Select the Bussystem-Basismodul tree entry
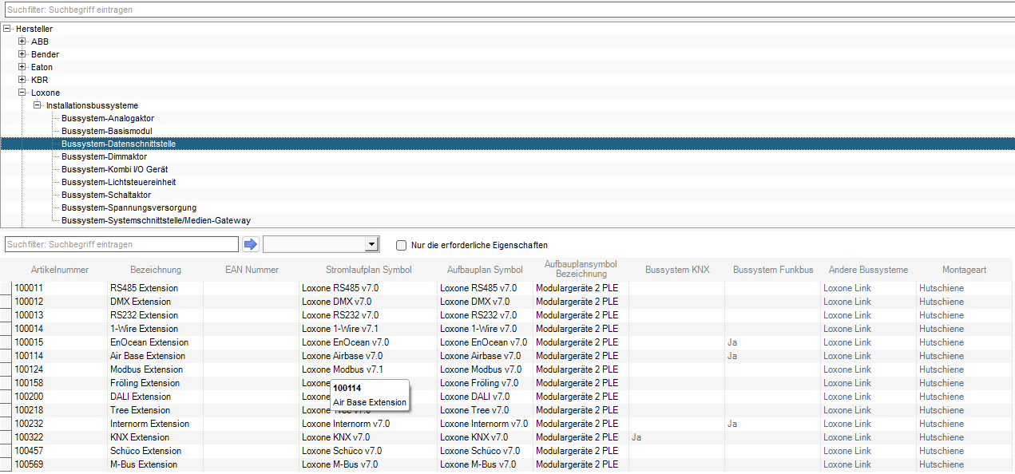 [x=107, y=131]
